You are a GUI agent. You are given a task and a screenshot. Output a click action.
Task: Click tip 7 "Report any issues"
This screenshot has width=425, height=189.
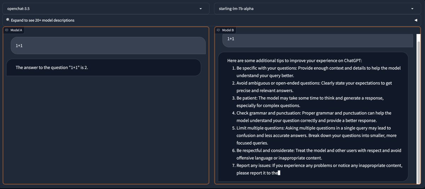317,169
